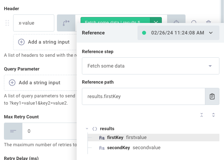The height and width of the screenshot is (160, 224).
Task: Click the drag handle beside x-value header
Action: point(7,23)
